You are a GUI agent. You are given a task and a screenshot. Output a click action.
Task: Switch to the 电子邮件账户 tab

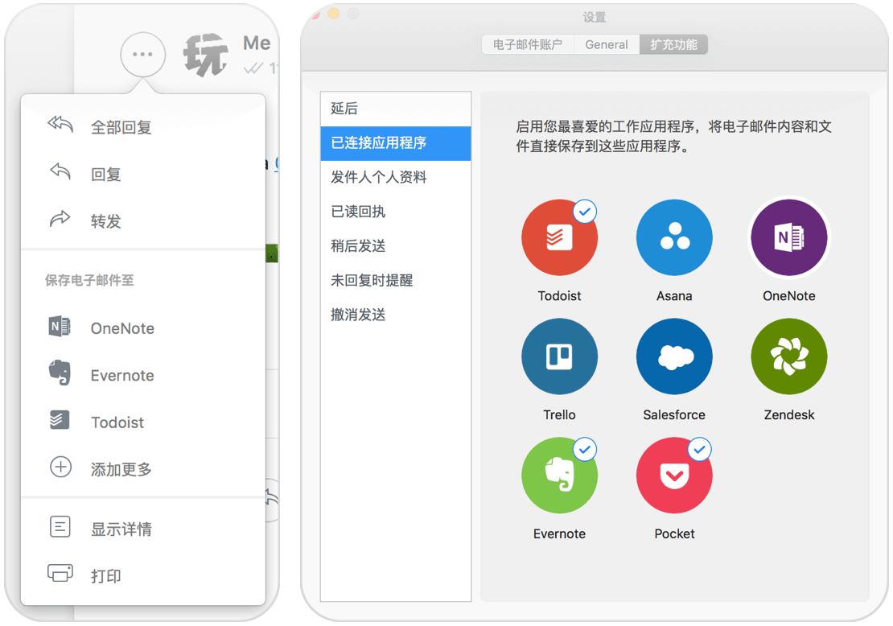click(x=528, y=44)
